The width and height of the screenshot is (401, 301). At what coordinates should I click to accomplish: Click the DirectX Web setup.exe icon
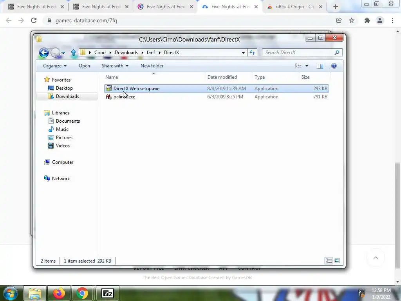click(109, 88)
